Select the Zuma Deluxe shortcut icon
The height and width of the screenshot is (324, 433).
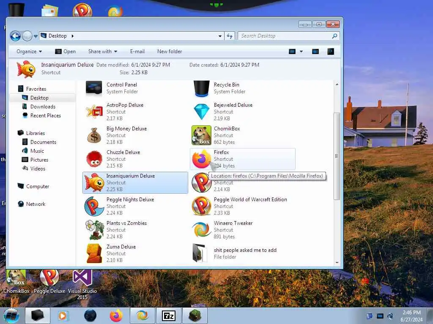coord(94,254)
